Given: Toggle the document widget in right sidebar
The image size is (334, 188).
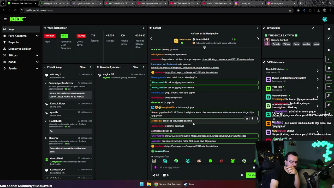Looking at the screenshot, I should [x=329, y=68].
